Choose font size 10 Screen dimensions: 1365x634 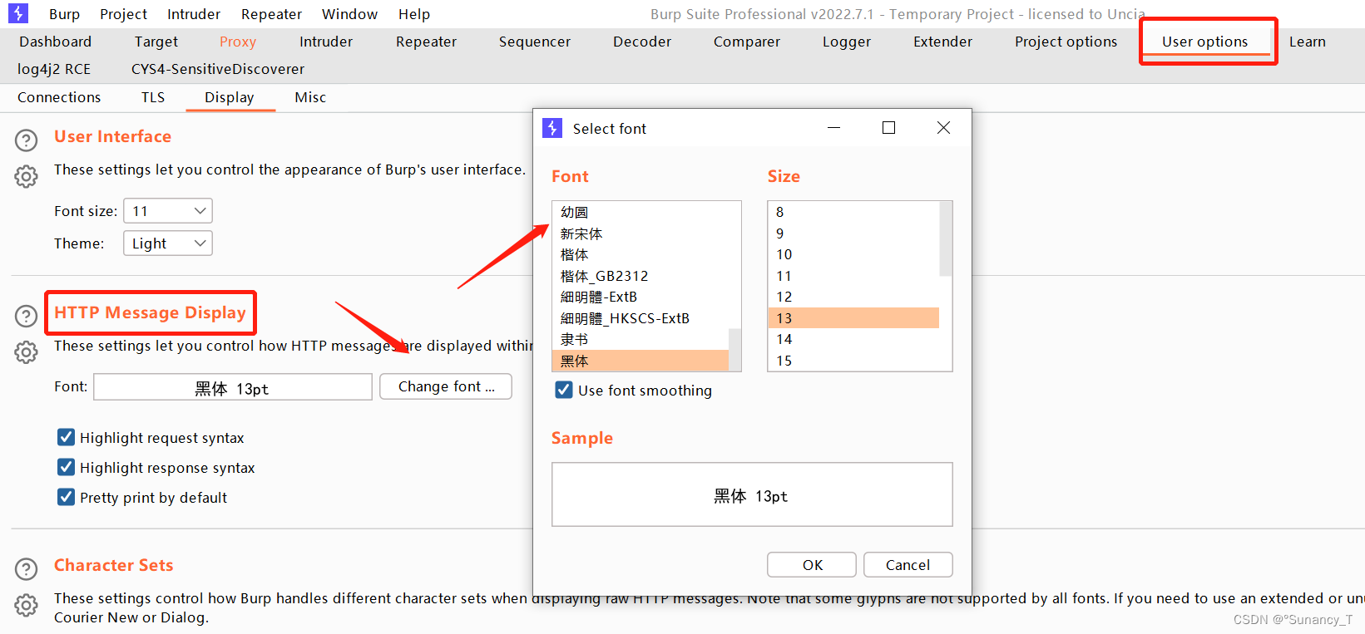click(x=853, y=254)
